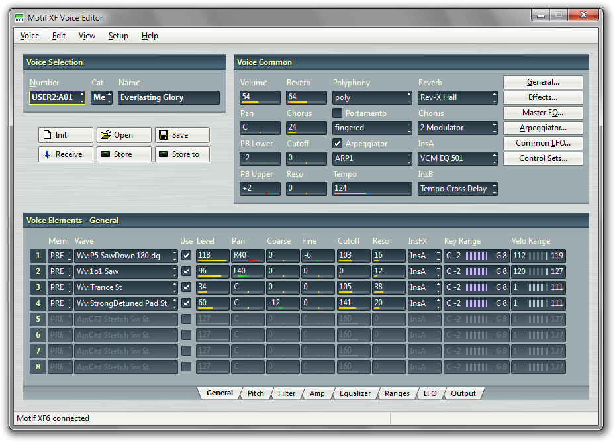
Task: Switch to the LFO tab
Action: tap(430, 393)
